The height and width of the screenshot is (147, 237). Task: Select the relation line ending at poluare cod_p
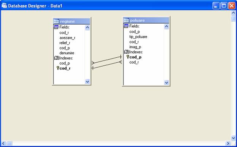[107, 60]
